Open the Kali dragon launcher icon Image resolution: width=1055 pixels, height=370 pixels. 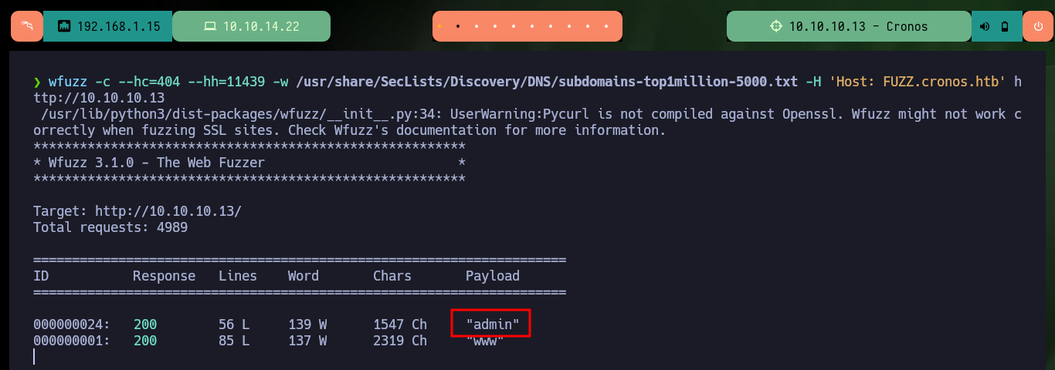(x=27, y=26)
